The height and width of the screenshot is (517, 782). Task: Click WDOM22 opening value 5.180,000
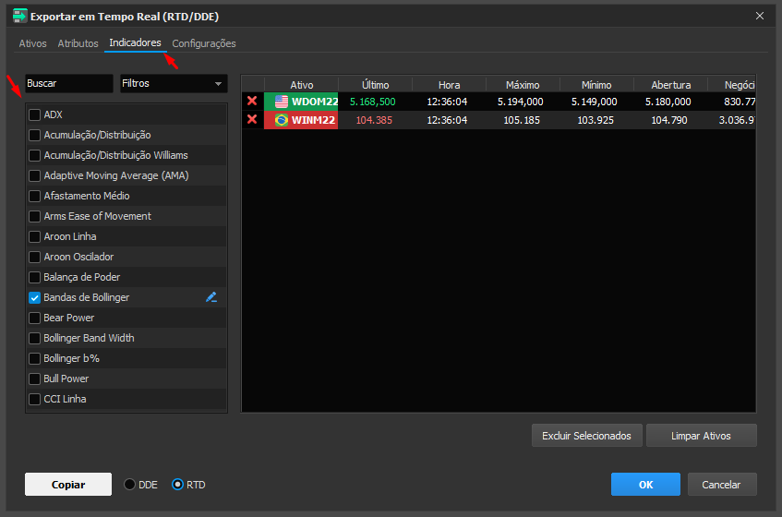(668, 102)
